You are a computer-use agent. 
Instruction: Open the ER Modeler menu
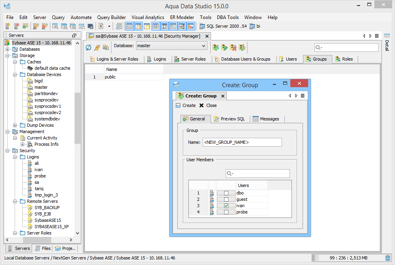(x=182, y=17)
